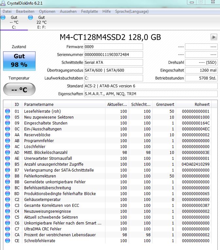The height and width of the screenshot is (250, 220).
Task: Click status icon of Gemeldete unkorrigierbare Fehler
Action: point(8,182)
